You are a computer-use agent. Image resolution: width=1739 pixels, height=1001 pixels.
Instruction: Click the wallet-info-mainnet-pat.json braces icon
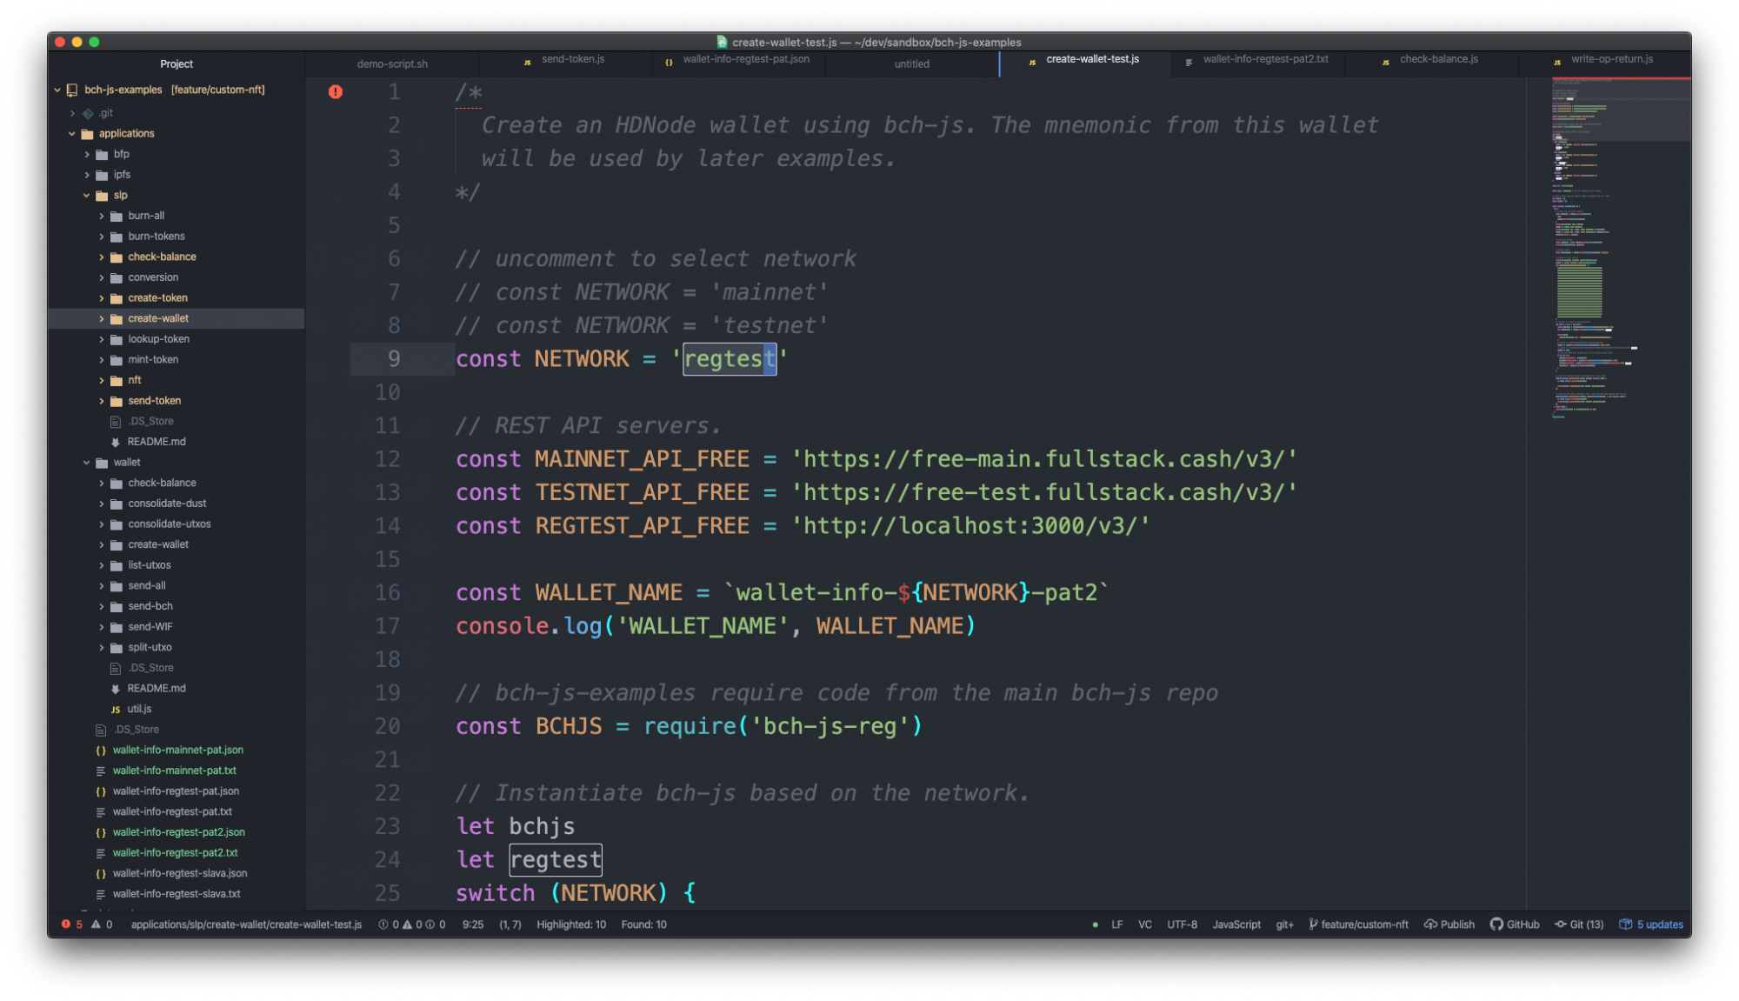[x=101, y=751]
